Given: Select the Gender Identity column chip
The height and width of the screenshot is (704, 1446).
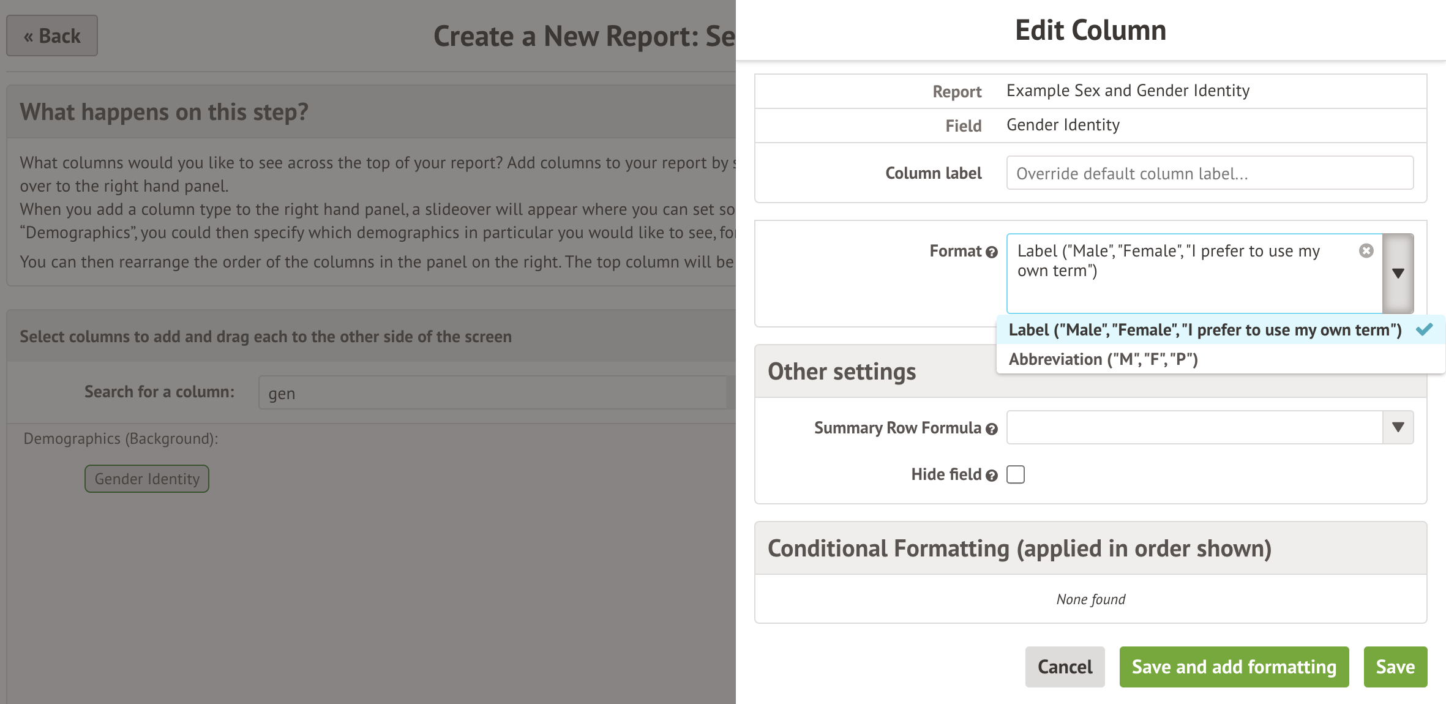Looking at the screenshot, I should 147,479.
